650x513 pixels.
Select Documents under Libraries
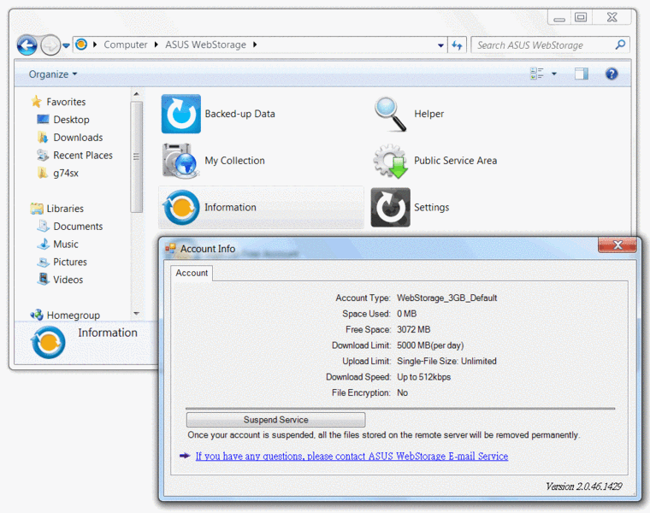[78, 227]
